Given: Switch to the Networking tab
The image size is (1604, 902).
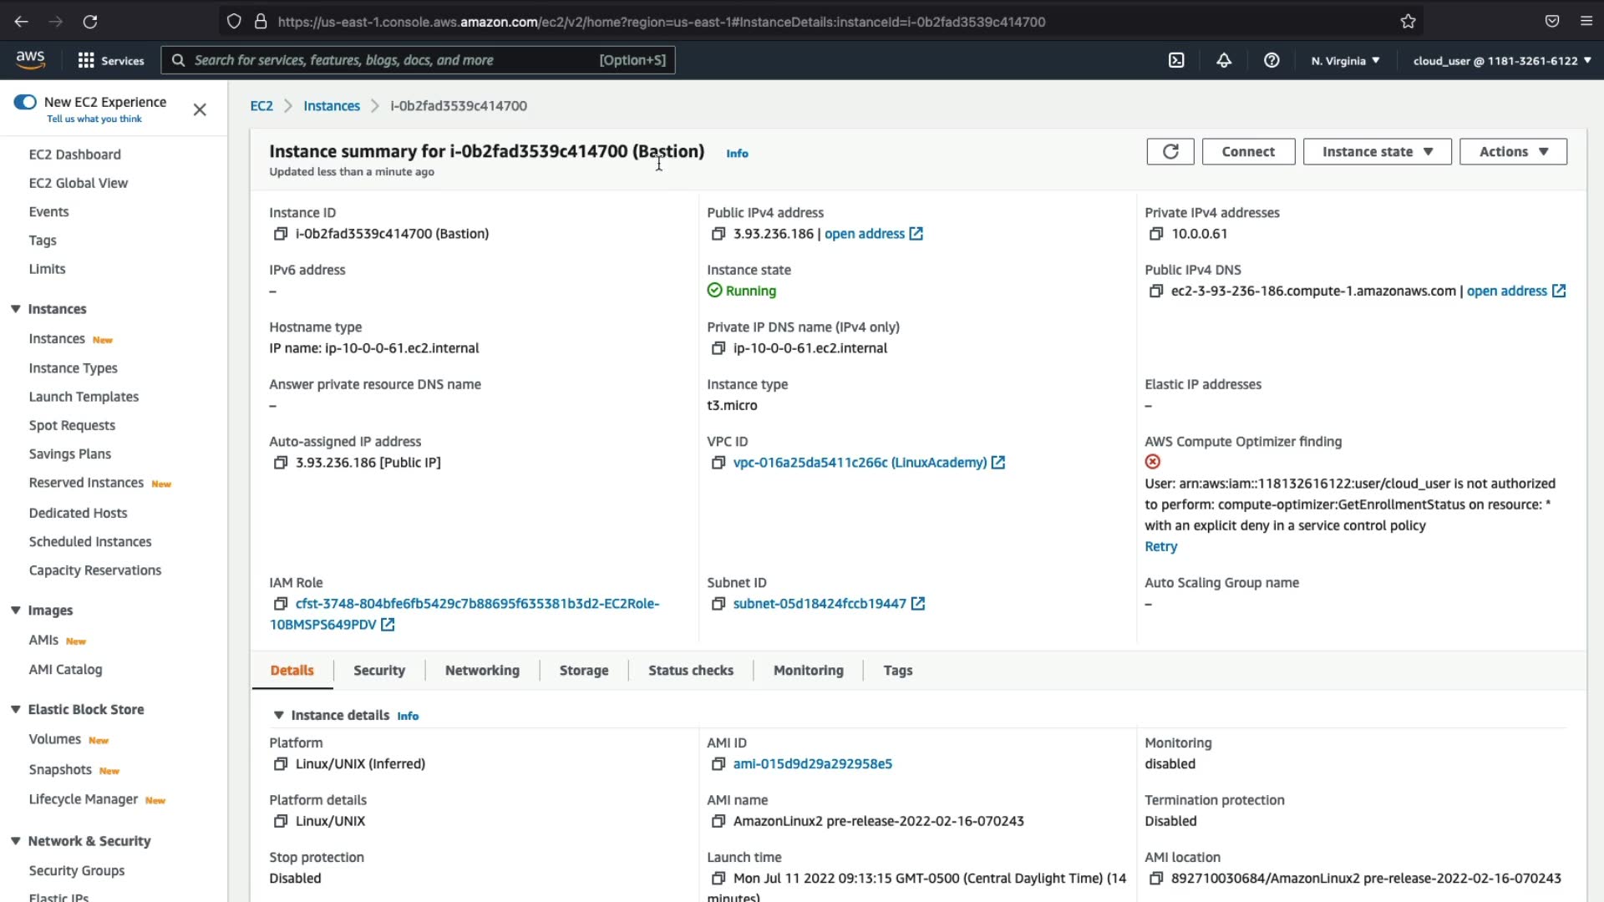Looking at the screenshot, I should pos(482,670).
